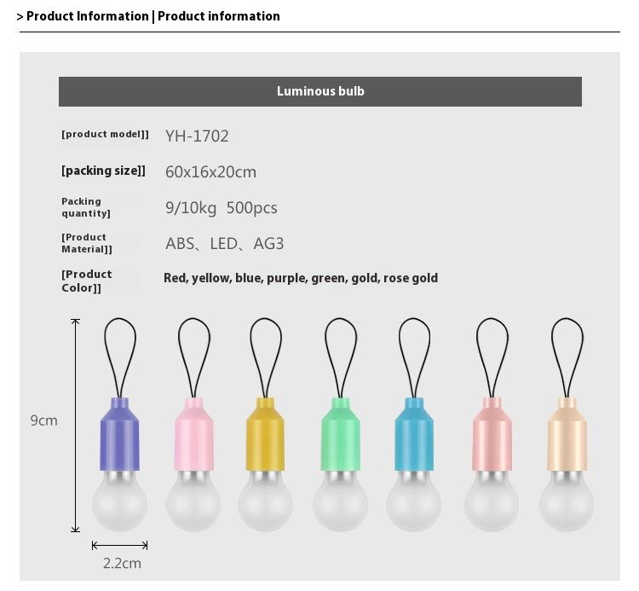This screenshot has height=591, width=639.
Task: Click the '[Product Color]' field label
Action: point(86,281)
